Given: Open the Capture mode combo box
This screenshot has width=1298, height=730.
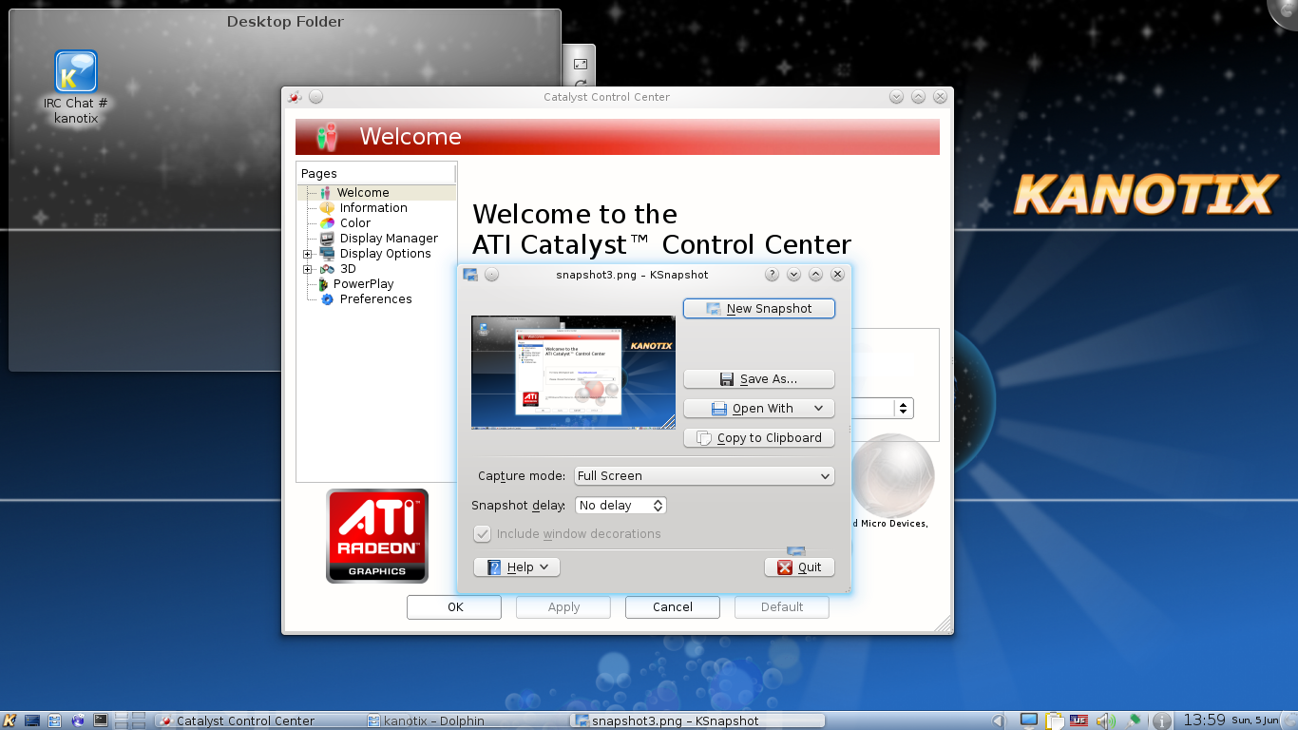Looking at the screenshot, I should tap(704, 476).
